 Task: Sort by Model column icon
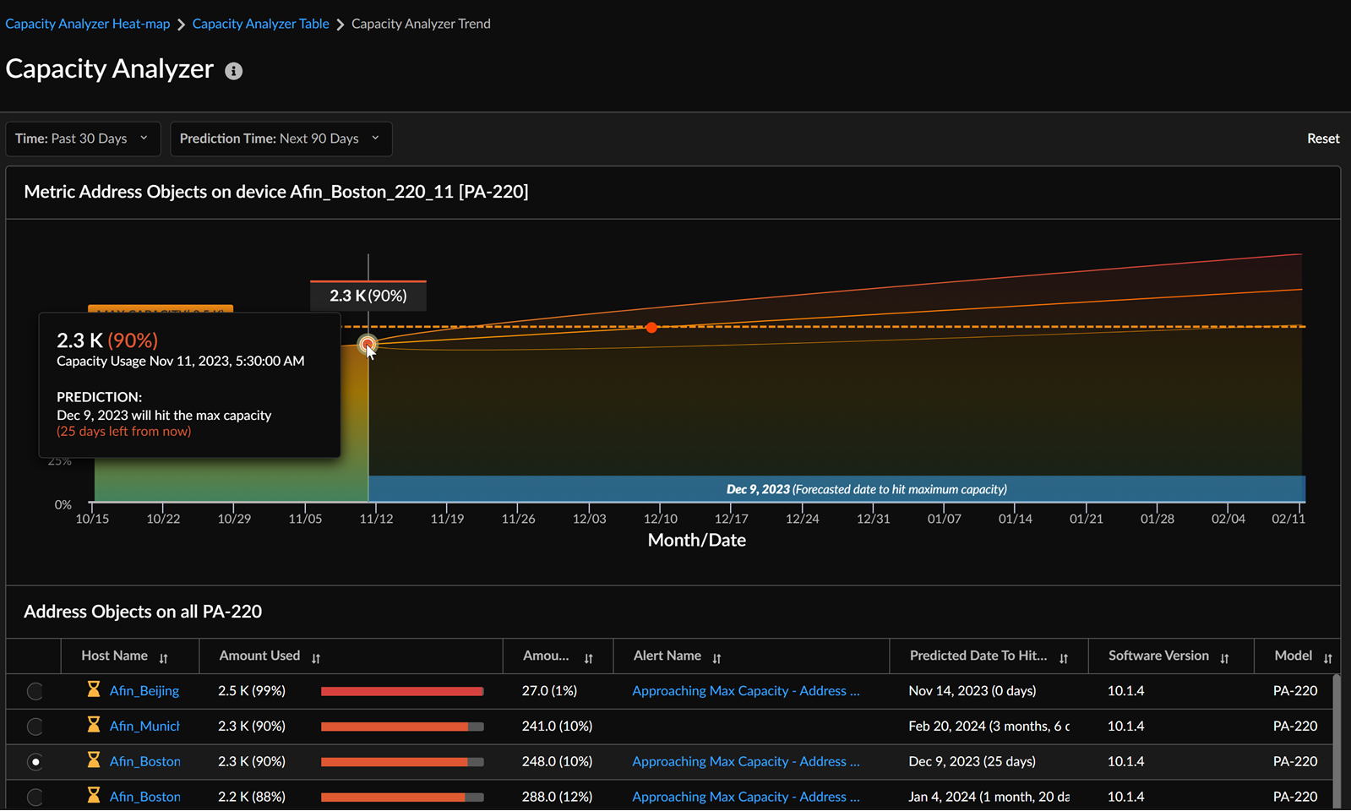click(x=1327, y=658)
